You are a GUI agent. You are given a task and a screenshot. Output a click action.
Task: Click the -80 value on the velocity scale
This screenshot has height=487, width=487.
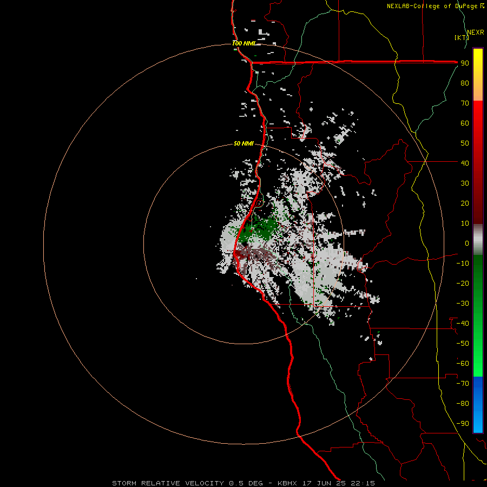click(463, 404)
